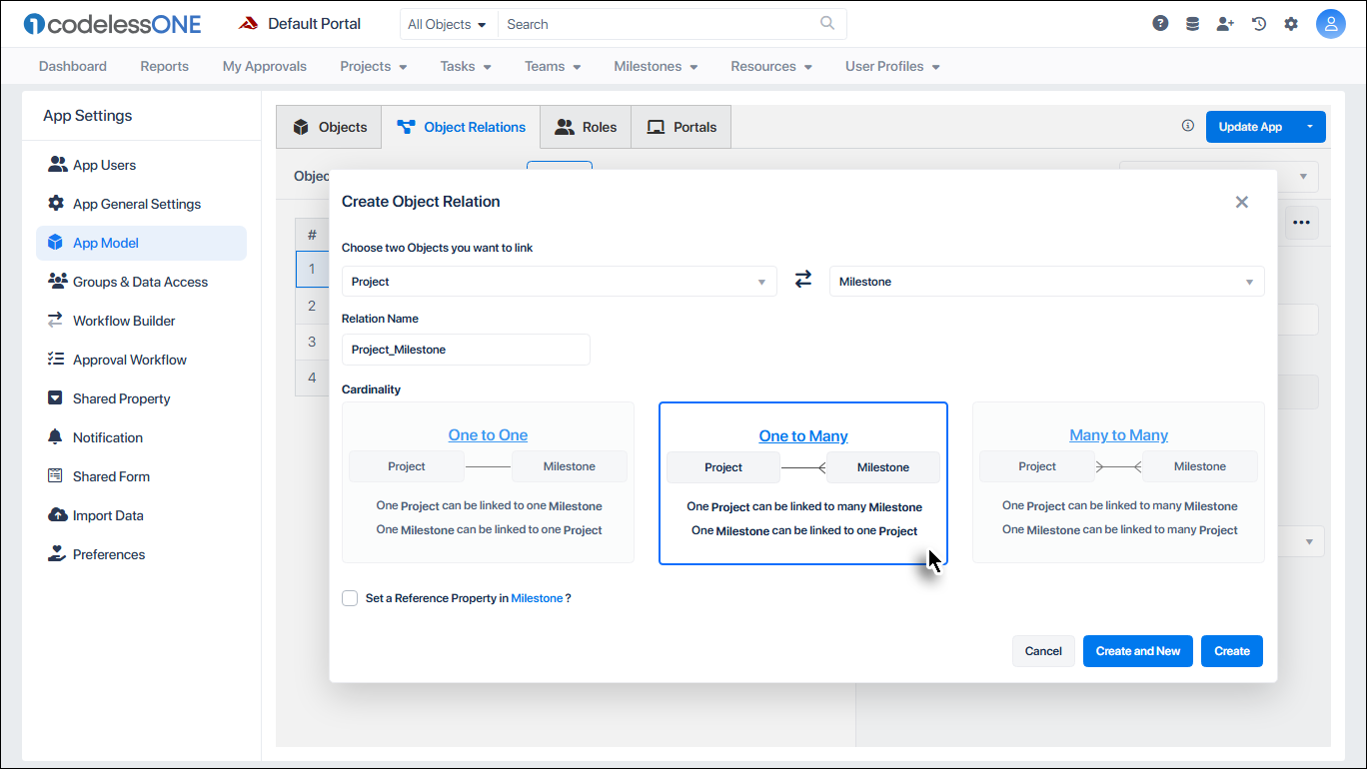Open the All Objects filter dropdown
1367x769 pixels.
[x=448, y=23]
